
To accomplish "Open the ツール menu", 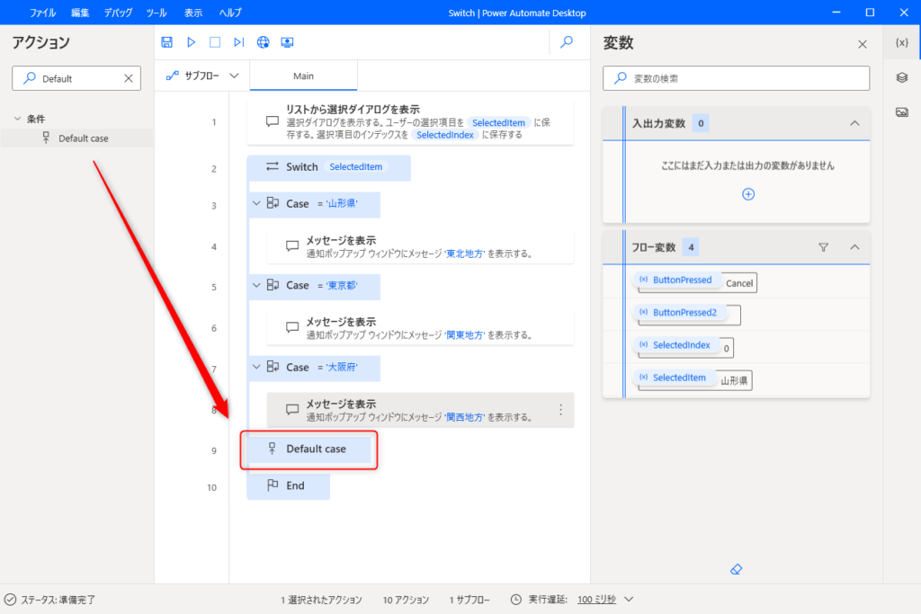I will 156,13.
